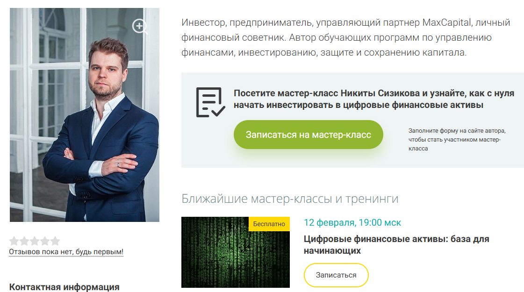Click the 'Посетите мастер-класс Никиты Сизикова' headline

(373, 99)
